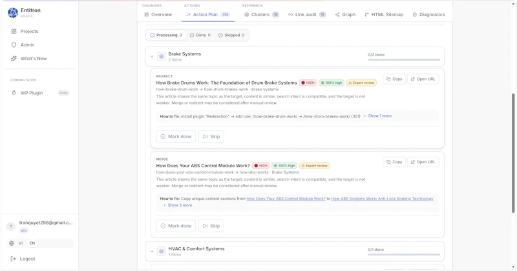Click the Soon badge beside WP Plugin
The width and height of the screenshot is (517, 271).
(x=63, y=93)
